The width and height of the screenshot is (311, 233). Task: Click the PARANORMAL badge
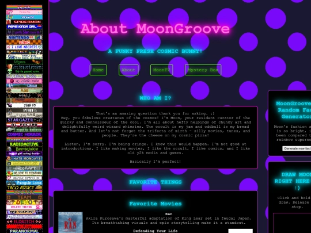24,231
